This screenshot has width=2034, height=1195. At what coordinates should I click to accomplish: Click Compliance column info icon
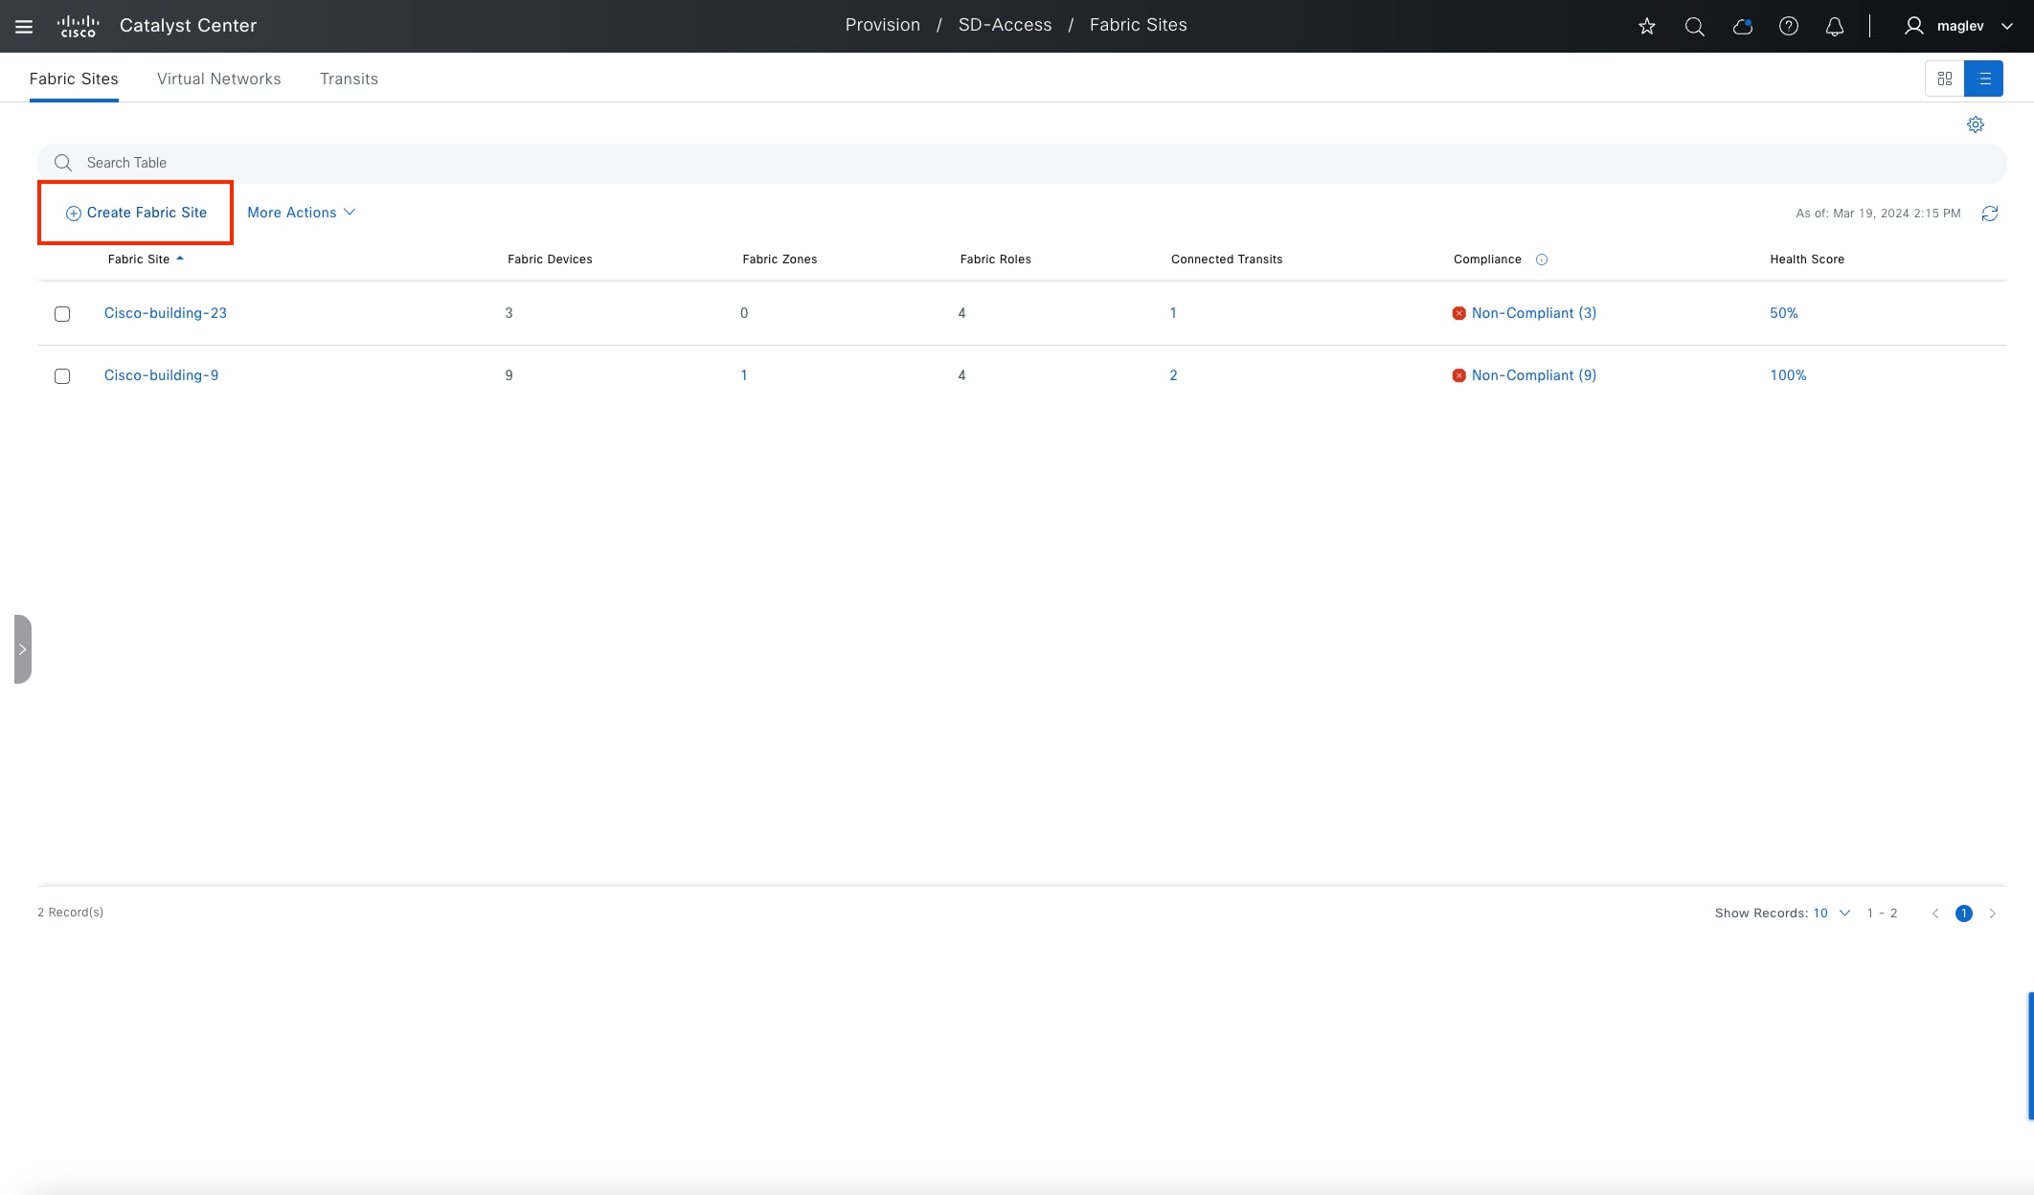[1541, 259]
